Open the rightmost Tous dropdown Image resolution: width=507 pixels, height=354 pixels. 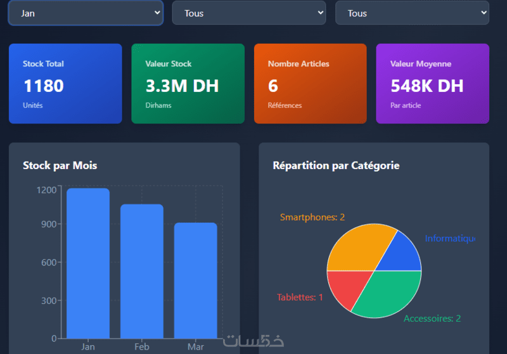click(x=413, y=13)
